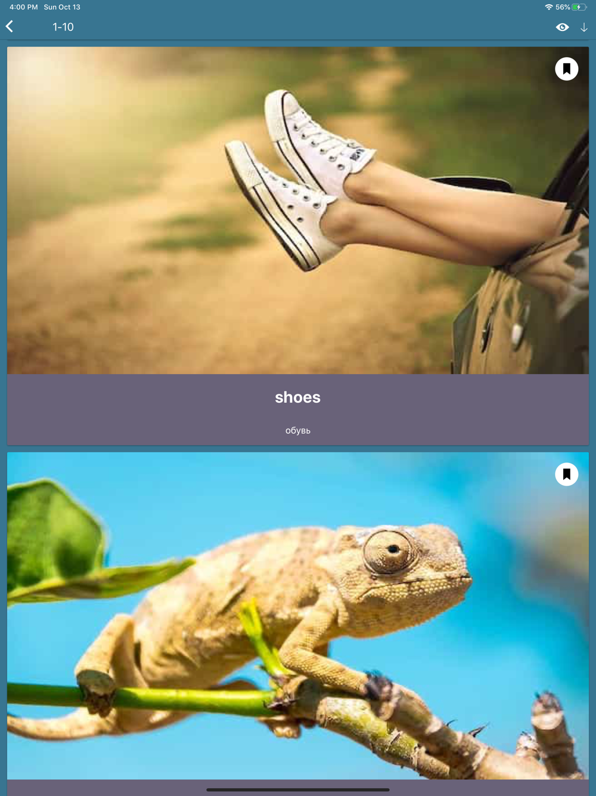Tap the Sun Oct 13 date
Viewport: 596px width, 796px height.
point(62,7)
